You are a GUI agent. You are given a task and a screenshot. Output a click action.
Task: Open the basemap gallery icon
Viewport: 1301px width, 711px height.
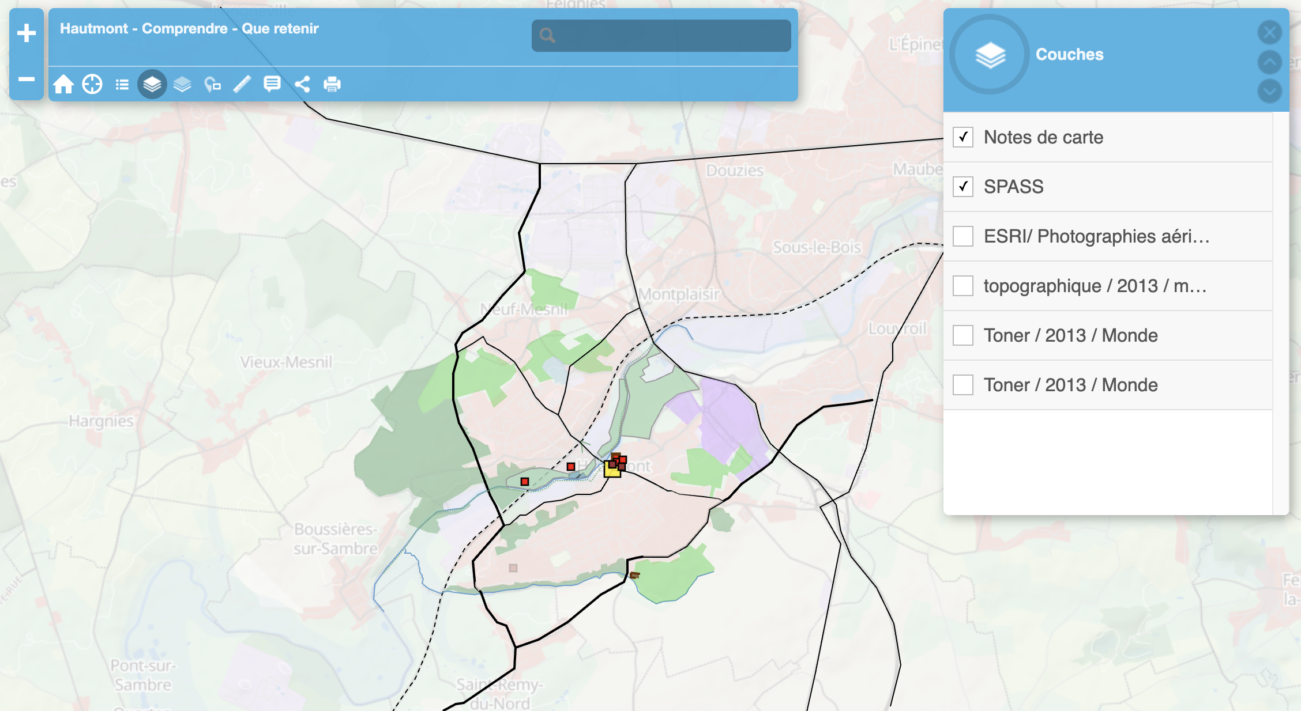[x=182, y=85]
